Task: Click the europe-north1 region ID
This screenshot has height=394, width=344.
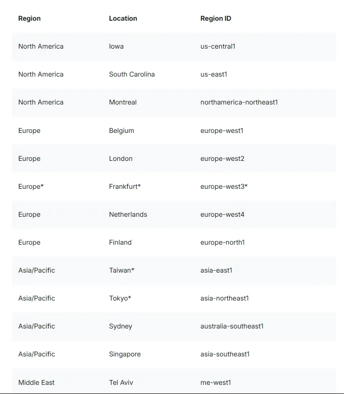Action: [222, 242]
